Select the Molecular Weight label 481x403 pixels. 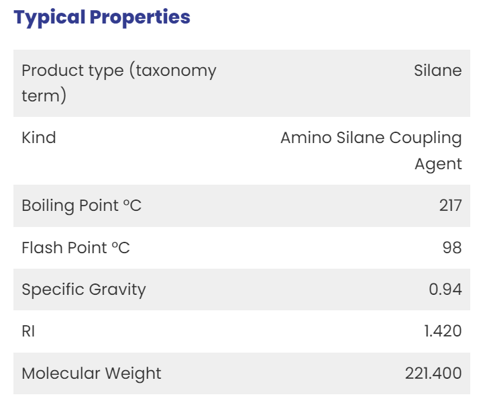point(91,374)
